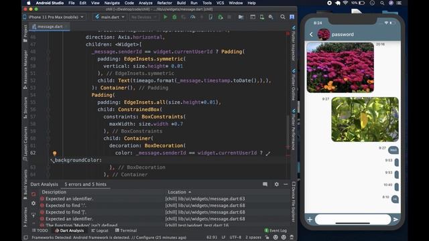Change the LF line separator in status bar
The width and height of the screenshot is (429, 241).
tap(223, 238)
